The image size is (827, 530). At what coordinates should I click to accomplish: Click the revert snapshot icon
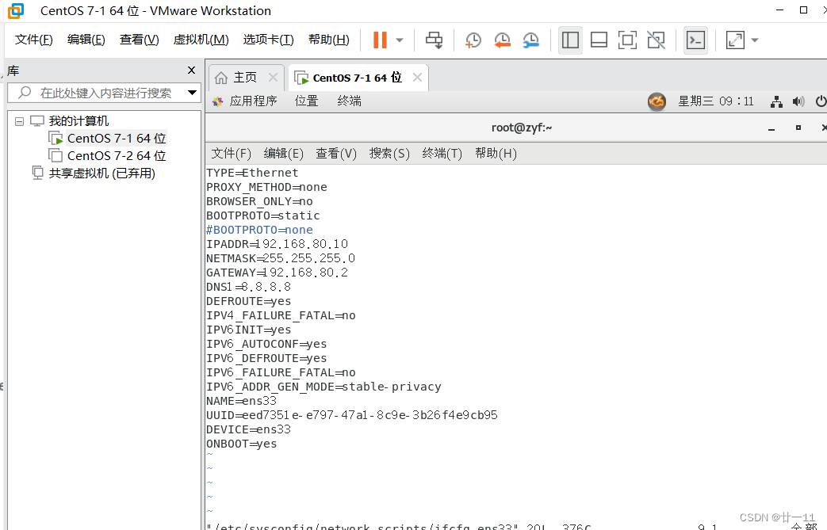pos(502,40)
